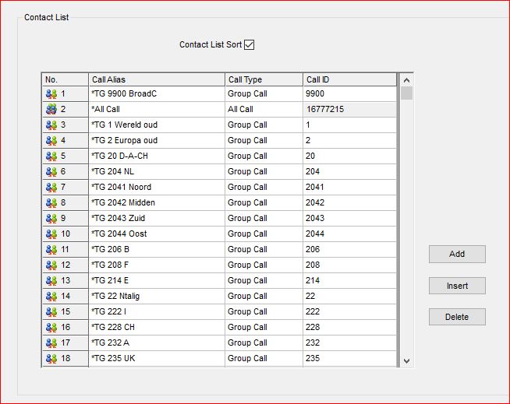Click the group icon in row 18

coord(51,359)
